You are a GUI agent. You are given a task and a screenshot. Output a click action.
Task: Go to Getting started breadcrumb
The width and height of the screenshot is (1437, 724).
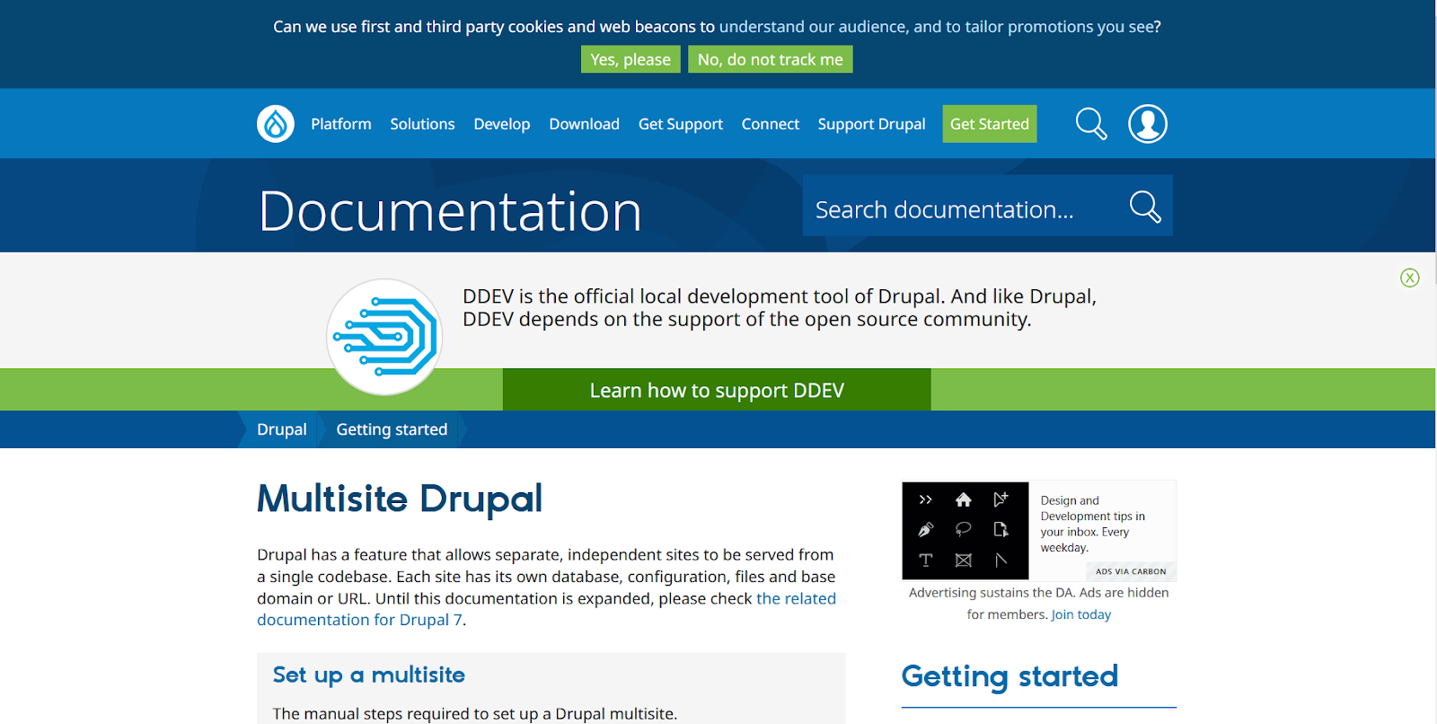coord(392,429)
